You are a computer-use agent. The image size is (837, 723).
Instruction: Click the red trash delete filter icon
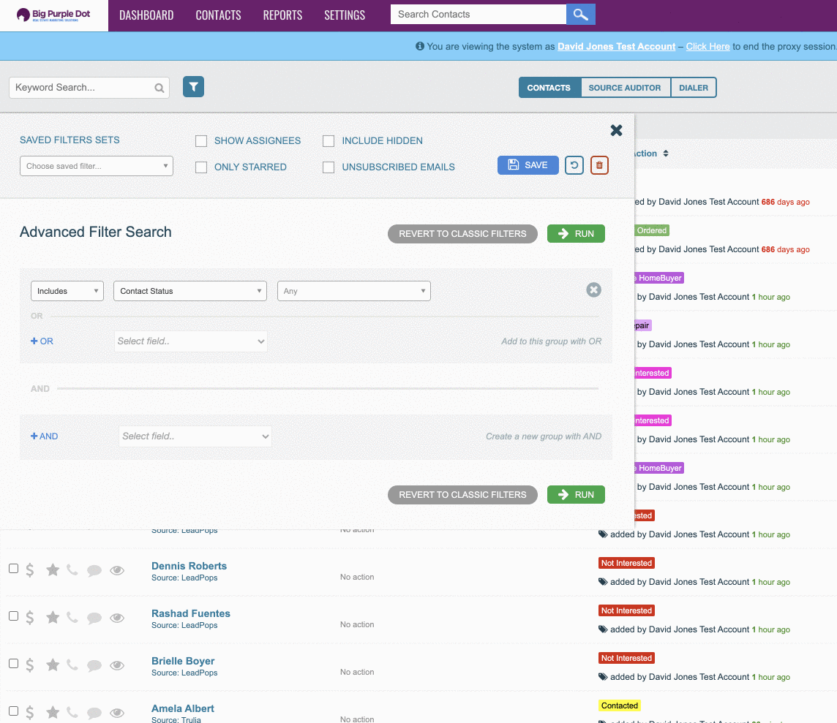[599, 165]
